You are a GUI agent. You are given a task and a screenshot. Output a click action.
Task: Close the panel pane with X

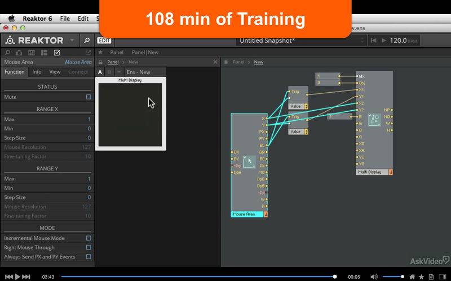coord(215,62)
